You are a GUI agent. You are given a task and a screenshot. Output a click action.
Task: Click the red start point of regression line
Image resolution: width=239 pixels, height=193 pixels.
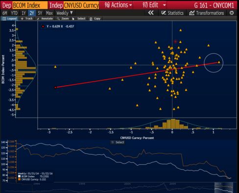coord(55,88)
